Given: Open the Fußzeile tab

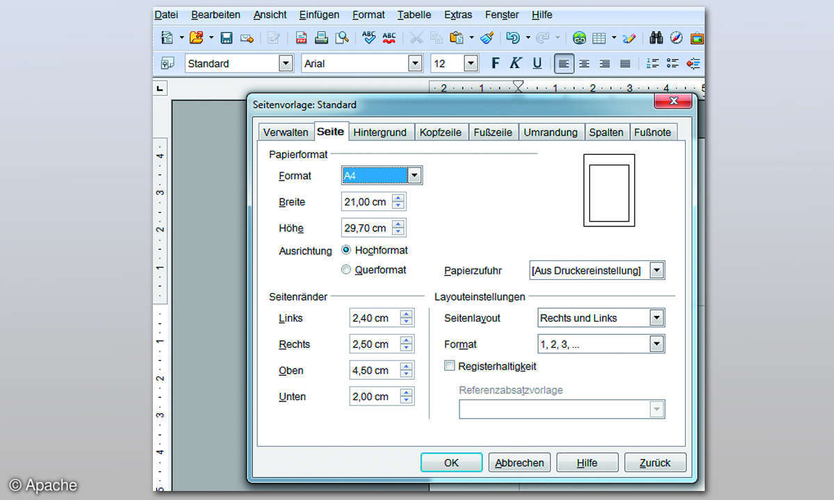Looking at the screenshot, I should (493, 132).
